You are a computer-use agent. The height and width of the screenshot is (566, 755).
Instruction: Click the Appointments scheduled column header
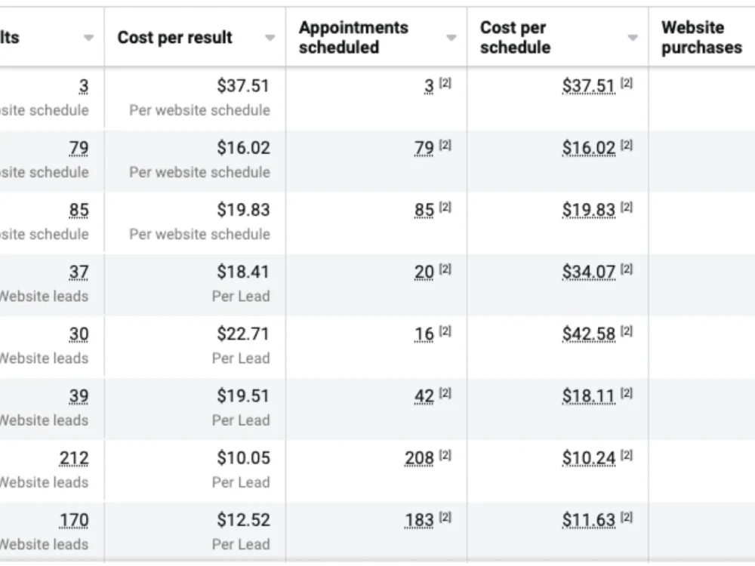[353, 38]
